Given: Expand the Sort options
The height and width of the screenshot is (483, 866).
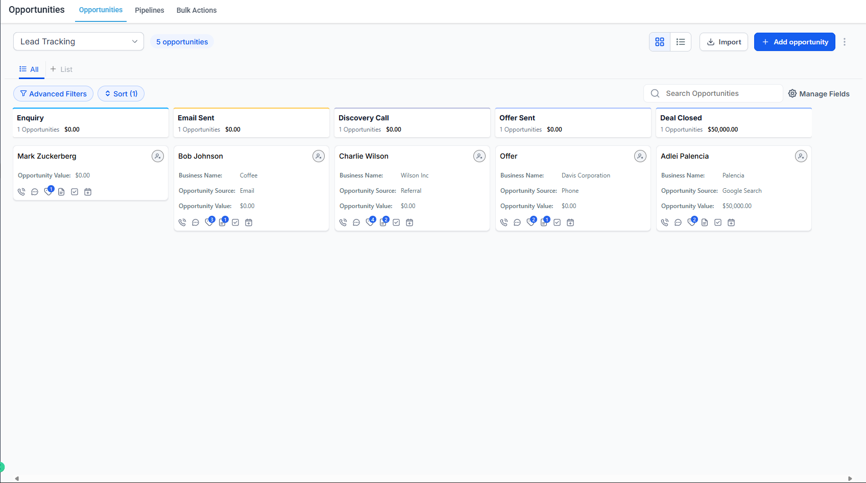Looking at the screenshot, I should 121,93.
